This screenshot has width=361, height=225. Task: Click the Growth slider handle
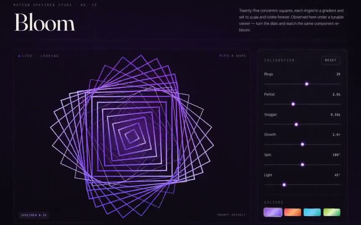[303, 145]
